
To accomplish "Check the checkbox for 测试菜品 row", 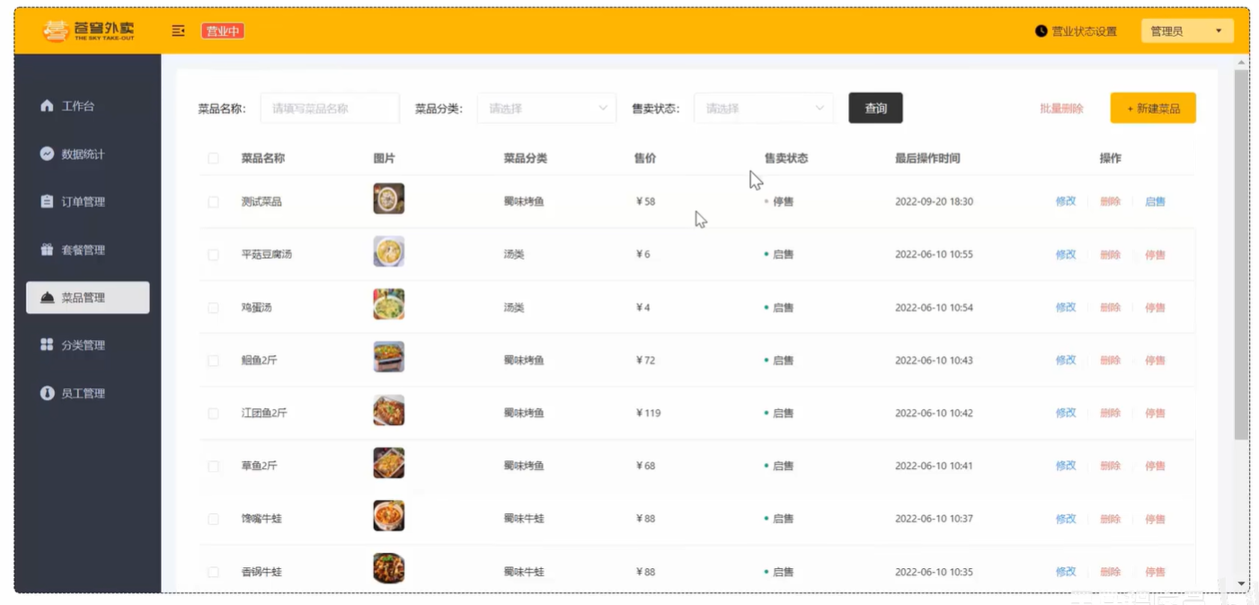I will click(x=213, y=202).
